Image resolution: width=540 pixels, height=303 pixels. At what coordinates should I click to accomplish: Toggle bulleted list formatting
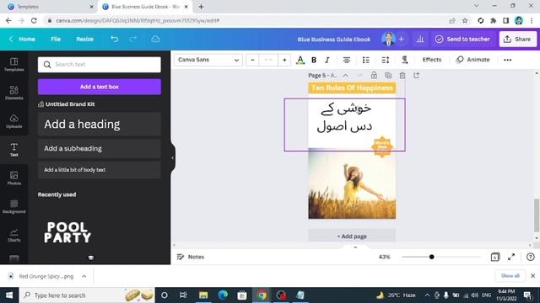click(365, 60)
